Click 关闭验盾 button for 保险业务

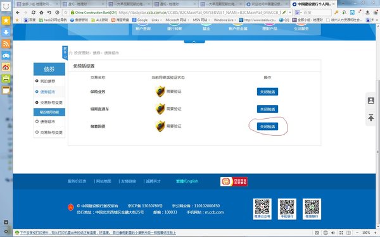pyautogui.click(x=267, y=92)
